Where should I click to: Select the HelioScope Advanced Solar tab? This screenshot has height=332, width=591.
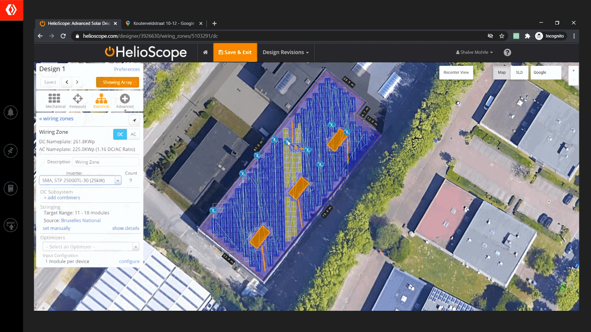coord(79,23)
